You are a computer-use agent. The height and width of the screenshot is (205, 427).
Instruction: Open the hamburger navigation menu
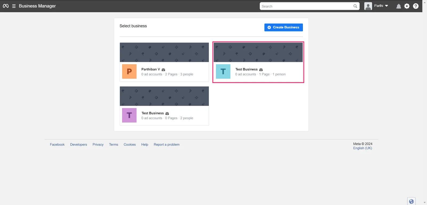[14, 6]
